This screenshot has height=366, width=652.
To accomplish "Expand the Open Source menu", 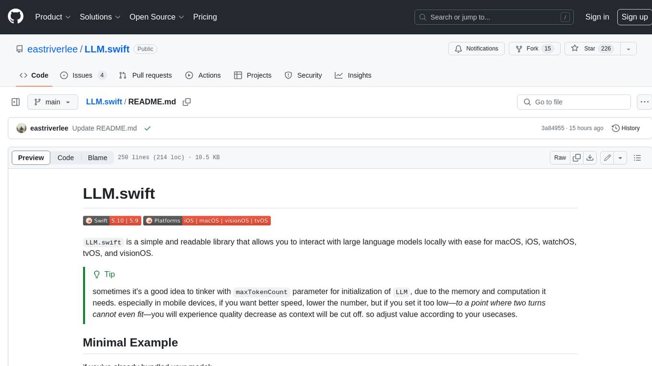I will point(157,17).
